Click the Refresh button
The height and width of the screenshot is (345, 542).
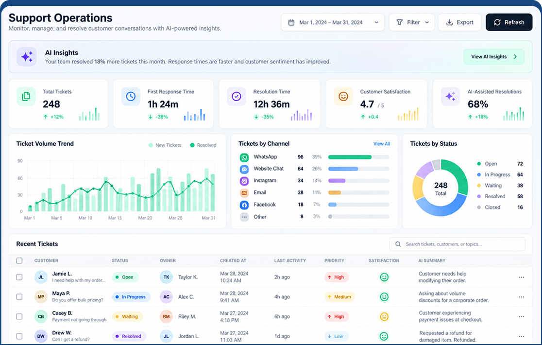pos(509,22)
